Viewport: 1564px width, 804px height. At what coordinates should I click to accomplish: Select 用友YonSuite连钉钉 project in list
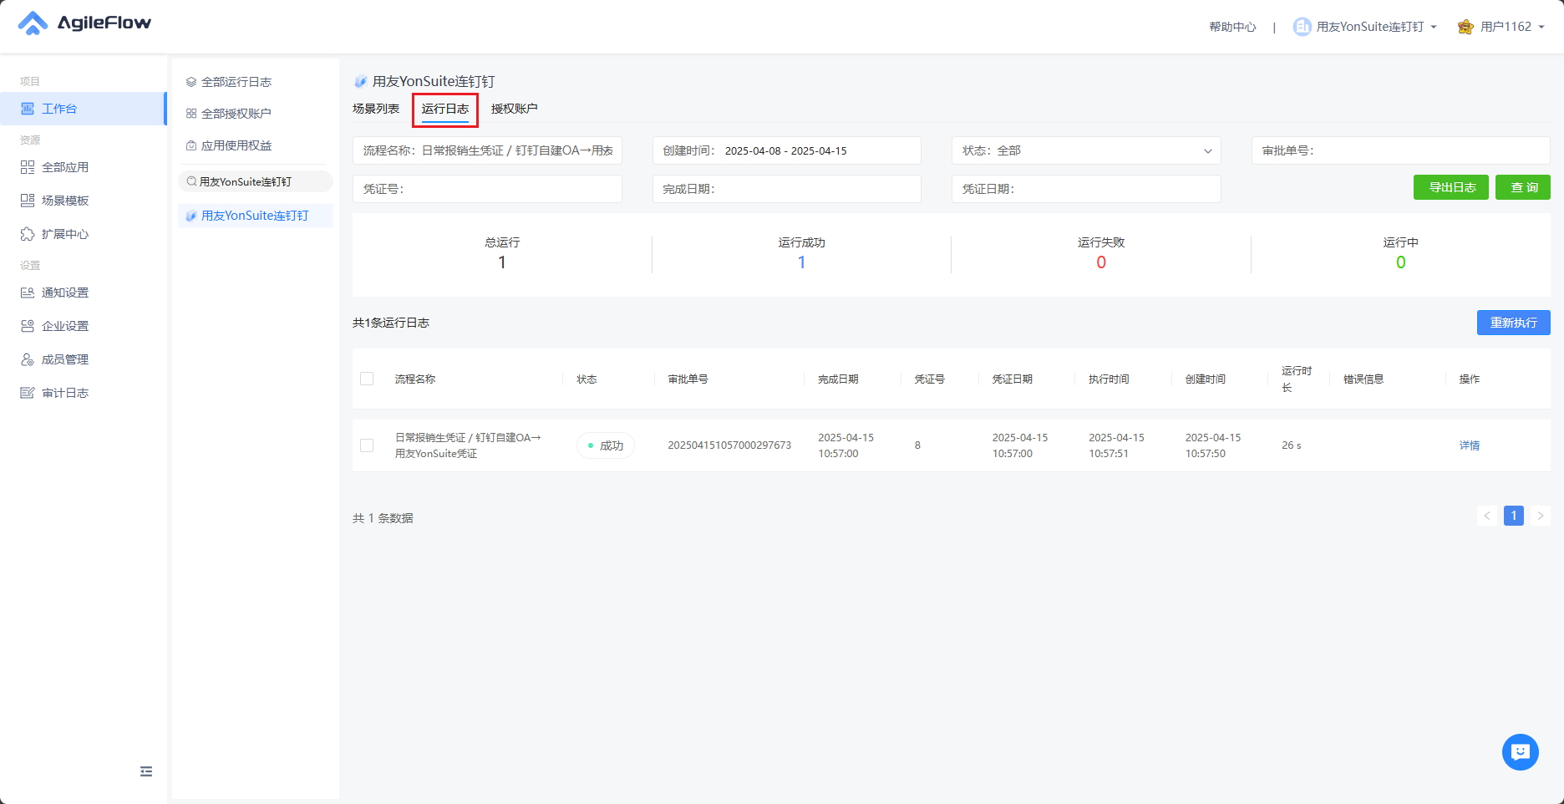pos(256,216)
